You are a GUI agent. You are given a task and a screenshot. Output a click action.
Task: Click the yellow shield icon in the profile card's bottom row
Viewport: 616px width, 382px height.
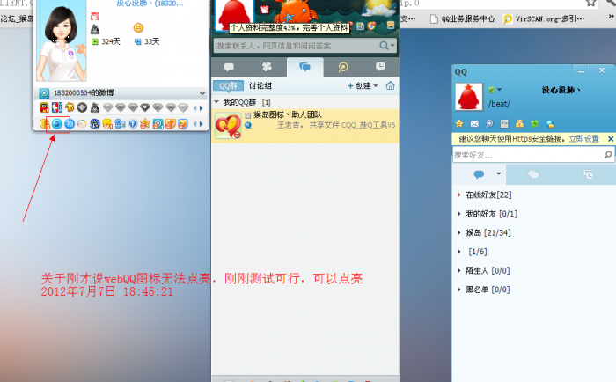point(44,124)
